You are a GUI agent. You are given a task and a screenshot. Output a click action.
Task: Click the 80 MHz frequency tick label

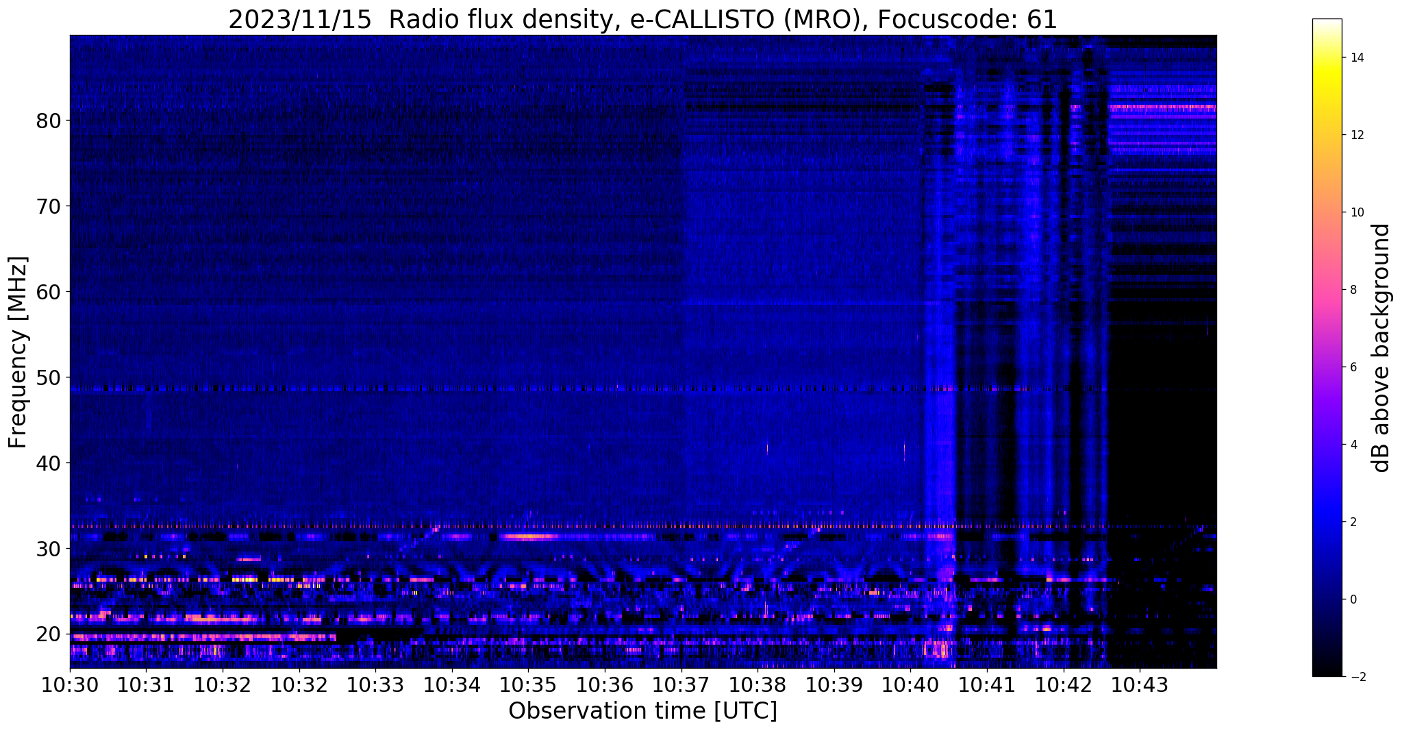click(x=48, y=121)
